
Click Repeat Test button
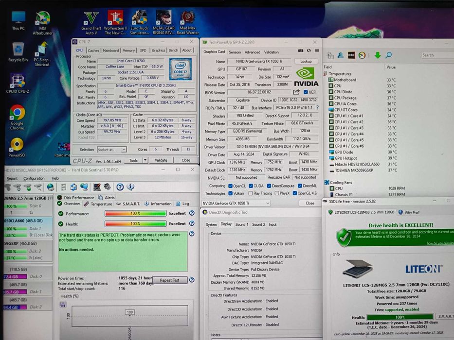(x=170, y=280)
